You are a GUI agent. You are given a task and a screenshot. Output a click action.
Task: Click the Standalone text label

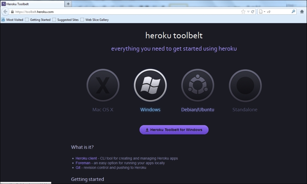(x=245, y=110)
